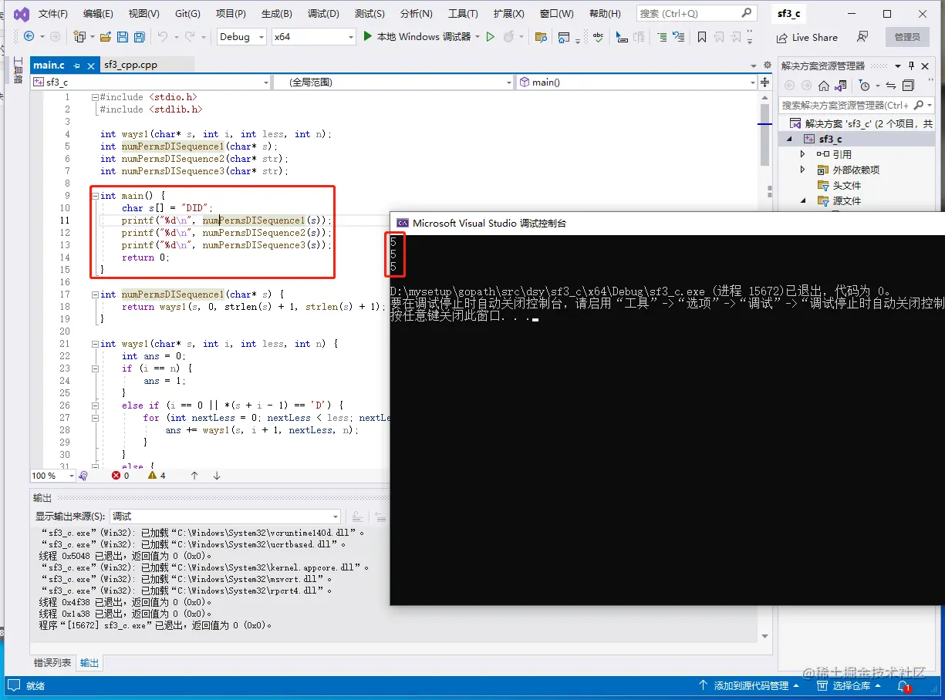Click the notifications bell in status bar
945x700 pixels.
[x=905, y=685]
